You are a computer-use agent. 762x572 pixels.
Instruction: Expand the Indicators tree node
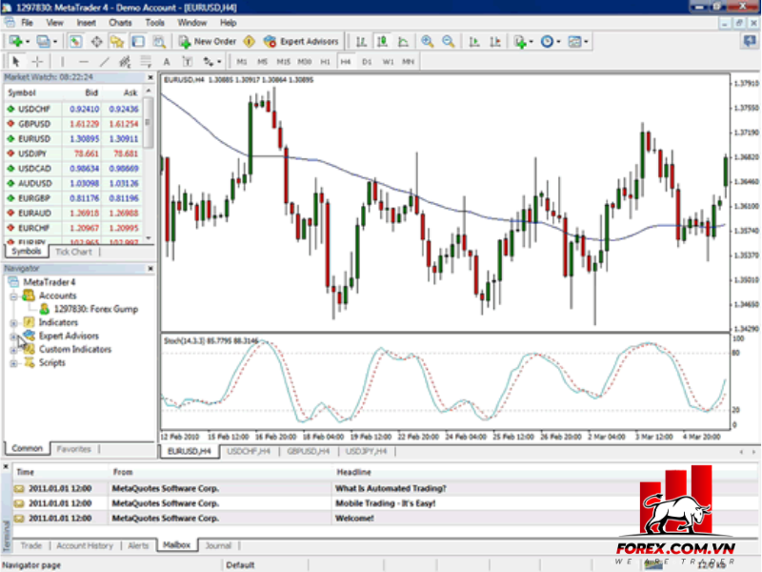point(13,323)
